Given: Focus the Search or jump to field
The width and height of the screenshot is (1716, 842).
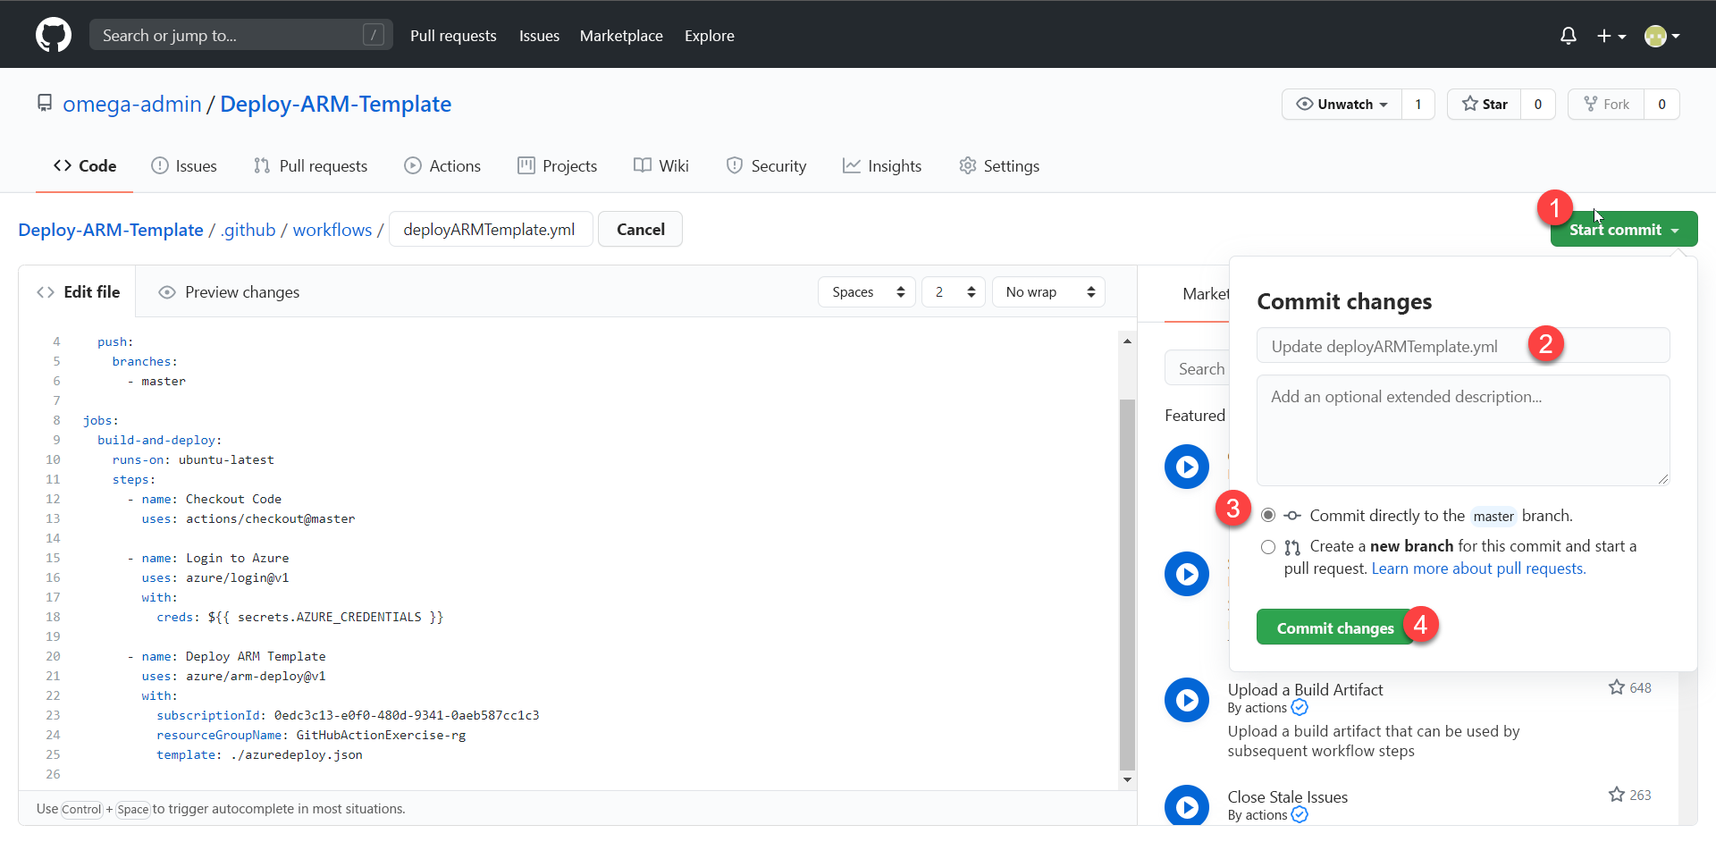Looking at the screenshot, I should [241, 36].
